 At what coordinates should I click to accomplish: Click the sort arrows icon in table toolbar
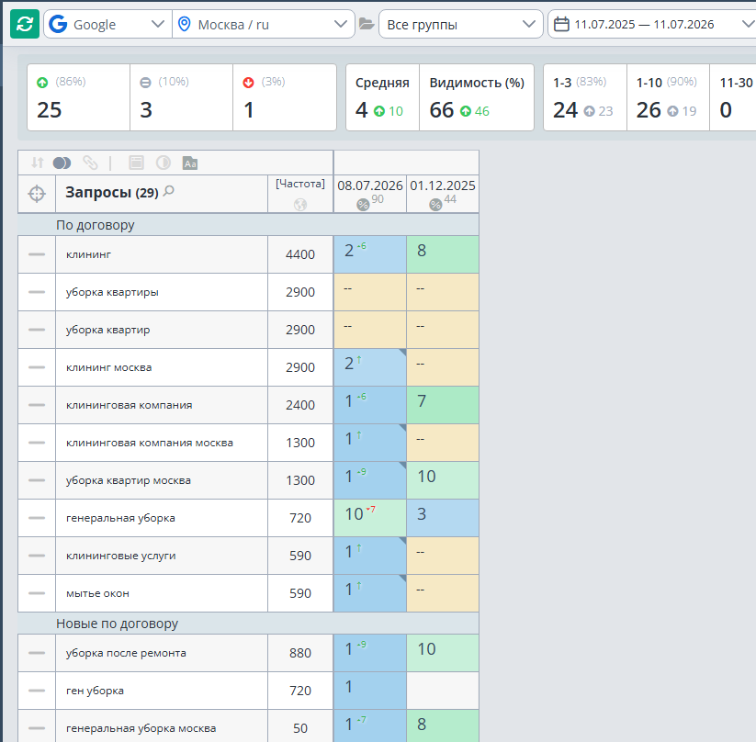pos(37,163)
